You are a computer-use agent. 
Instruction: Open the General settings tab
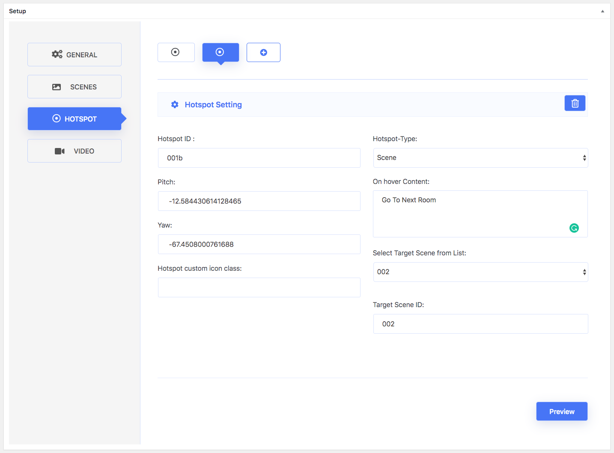point(75,55)
